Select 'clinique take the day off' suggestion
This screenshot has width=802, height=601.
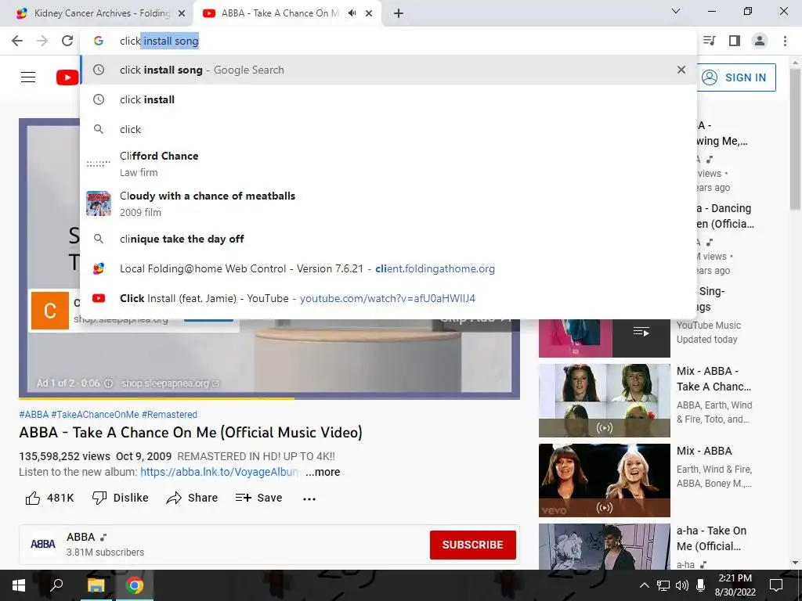tap(388, 239)
